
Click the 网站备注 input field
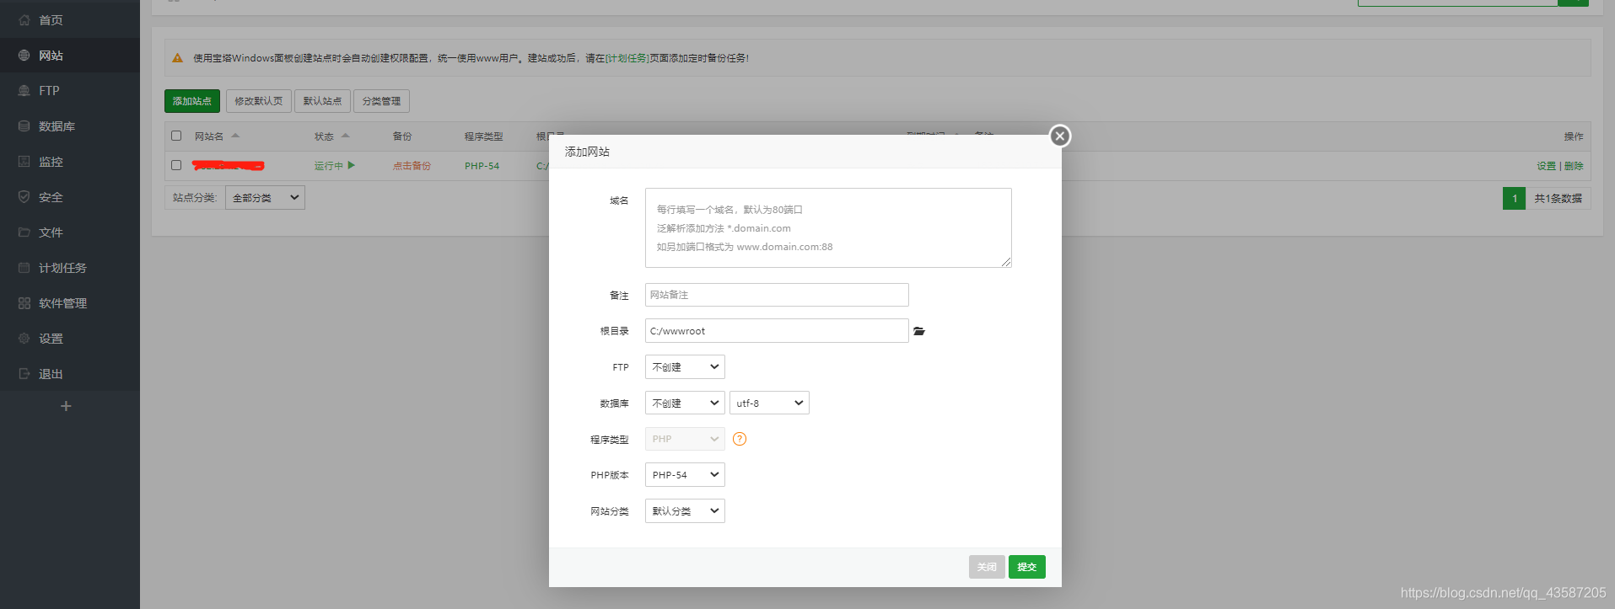777,295
